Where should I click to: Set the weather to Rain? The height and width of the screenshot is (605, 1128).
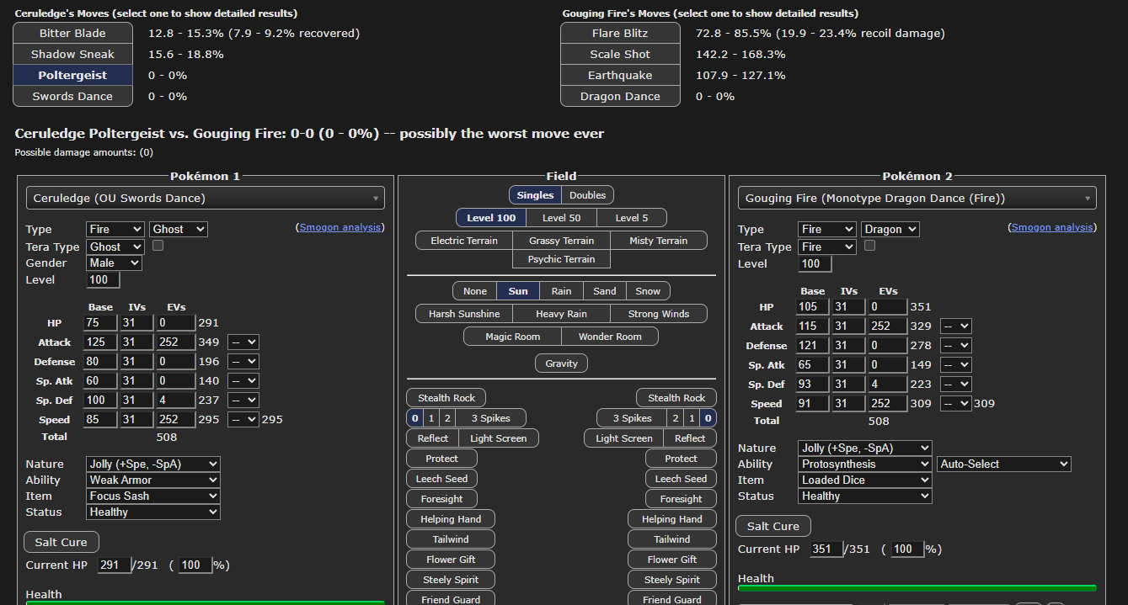561,291
